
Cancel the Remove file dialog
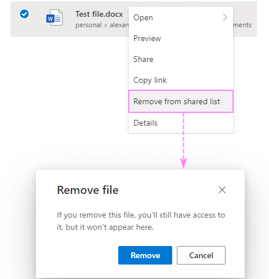coord(201,255)
